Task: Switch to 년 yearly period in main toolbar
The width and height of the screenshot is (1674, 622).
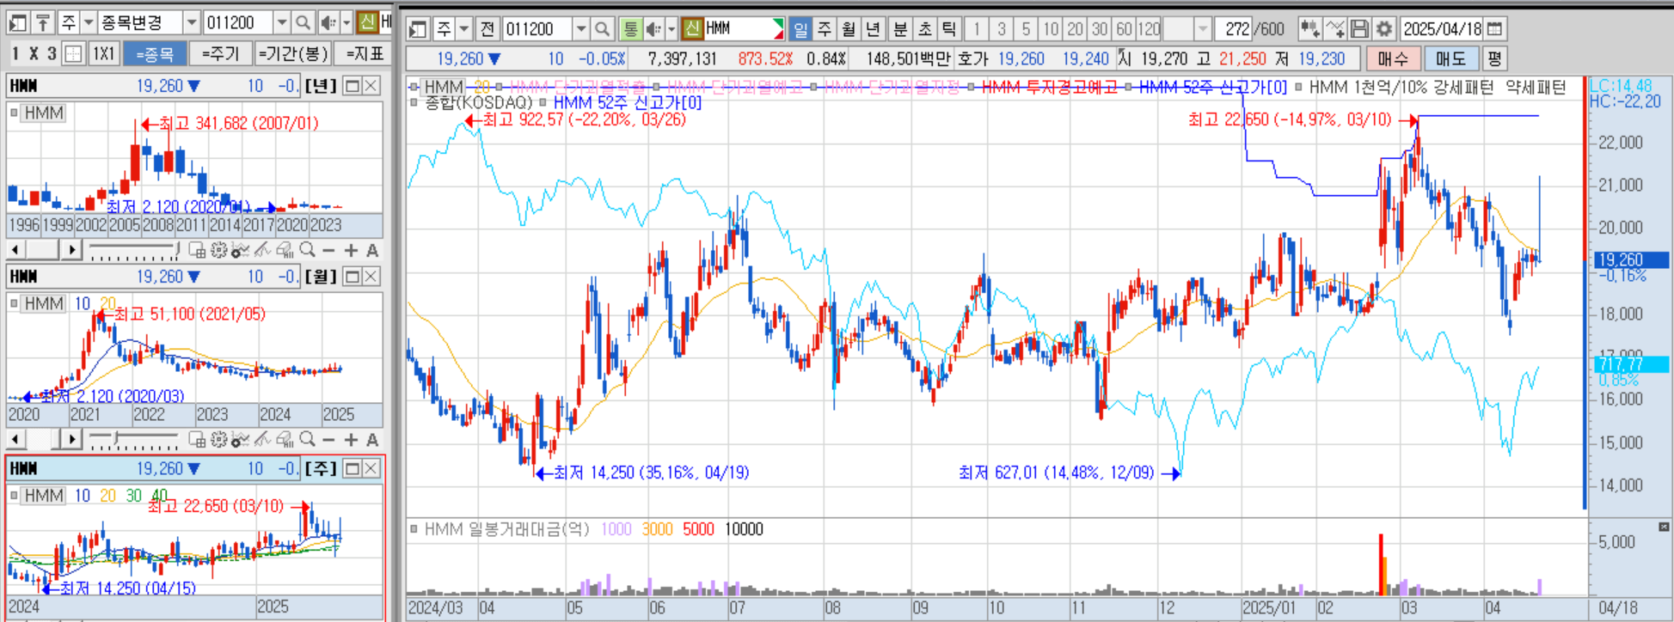Action: 874,29
